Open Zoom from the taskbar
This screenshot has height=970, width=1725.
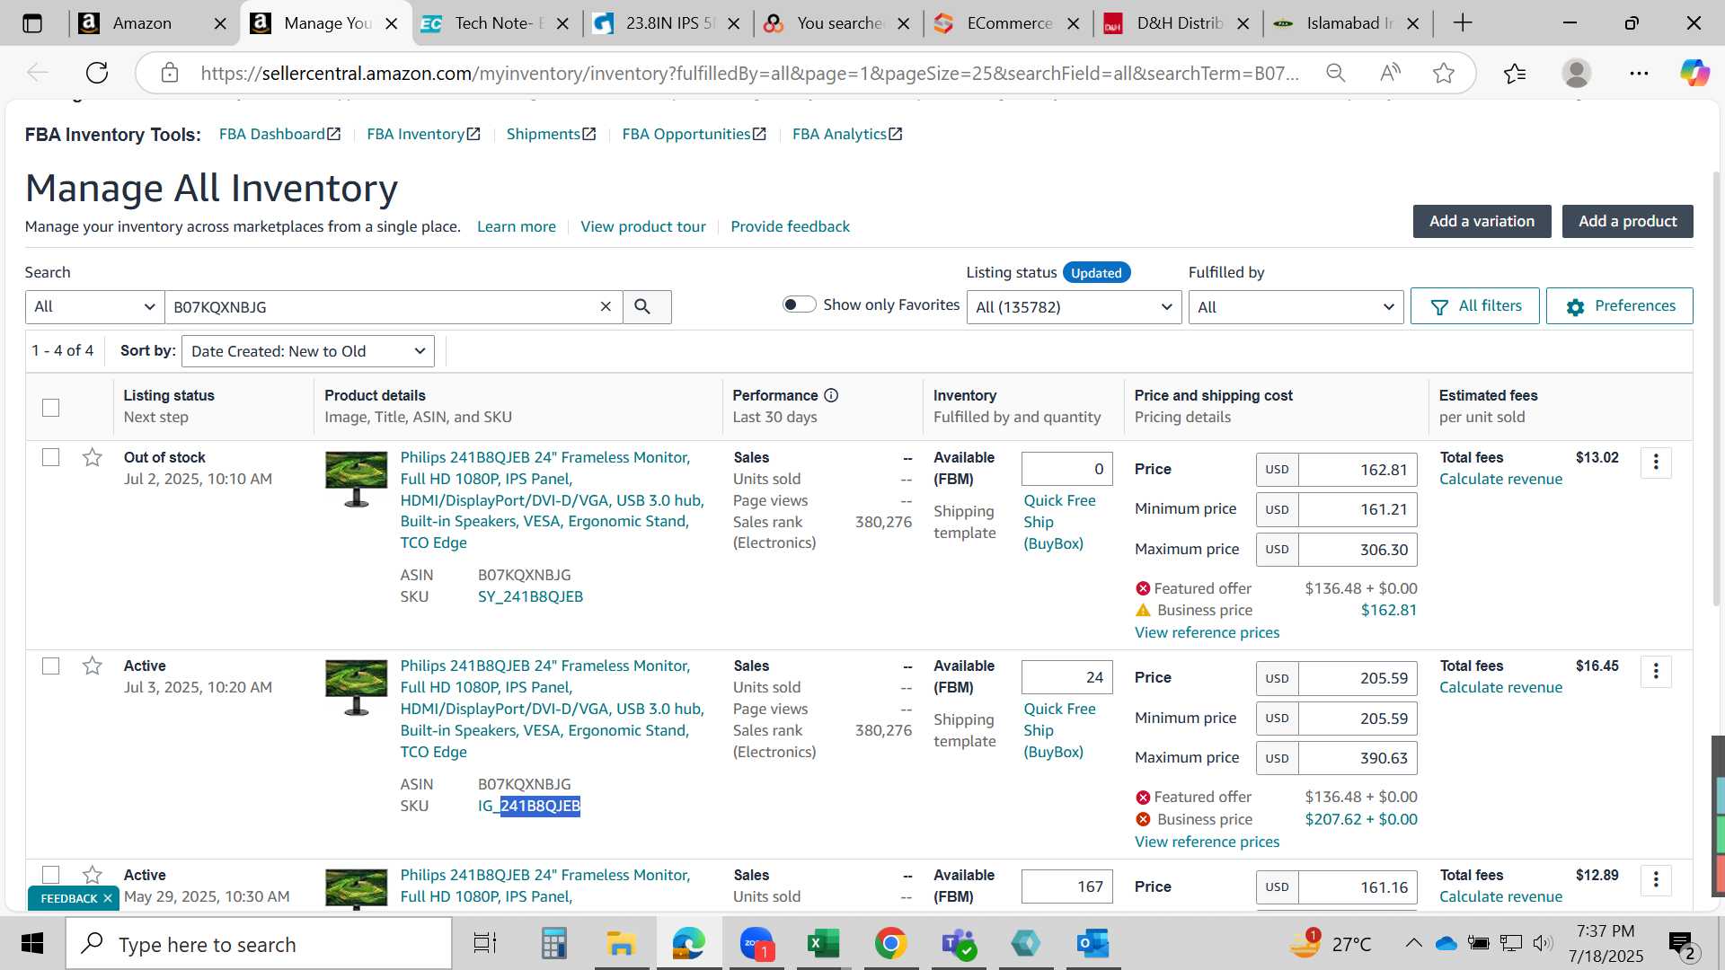click(x=756, y=944)
